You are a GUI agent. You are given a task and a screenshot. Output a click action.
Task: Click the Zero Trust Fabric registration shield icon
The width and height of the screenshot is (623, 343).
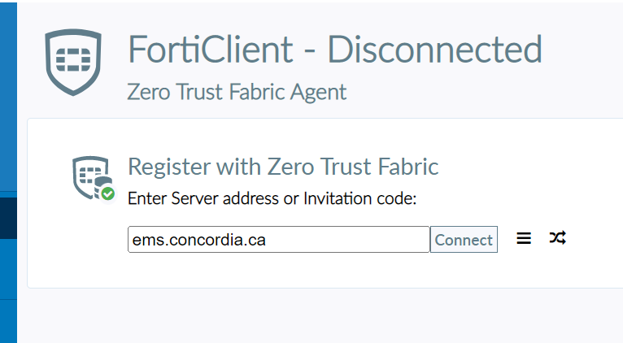(x=90, y=177)
